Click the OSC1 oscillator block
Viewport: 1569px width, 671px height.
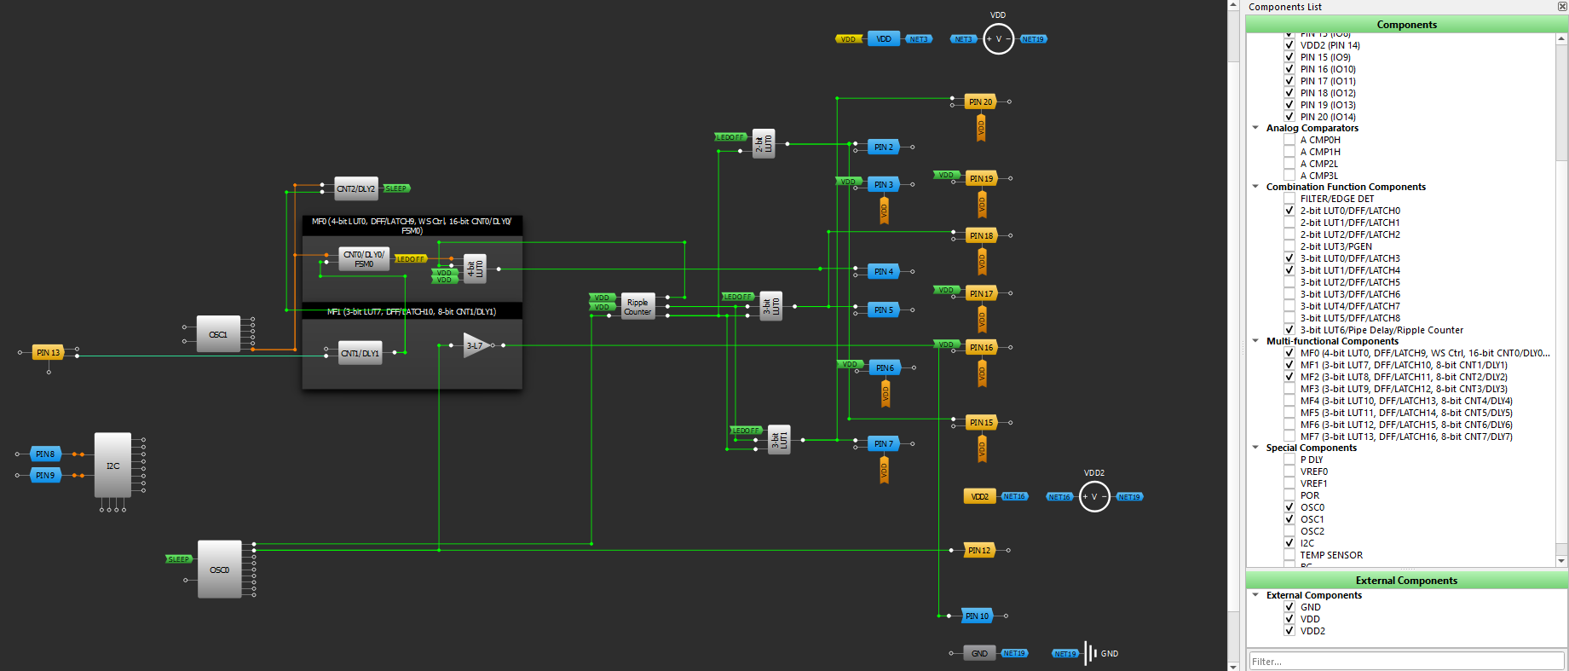(x=218, y=334)
